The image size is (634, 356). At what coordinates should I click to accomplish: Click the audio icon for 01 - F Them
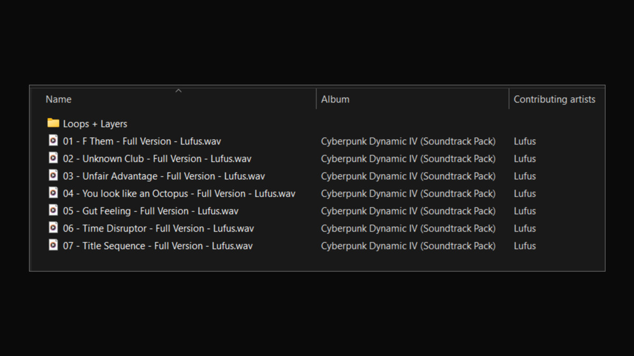pyautogui.click(x=53, y=141)
